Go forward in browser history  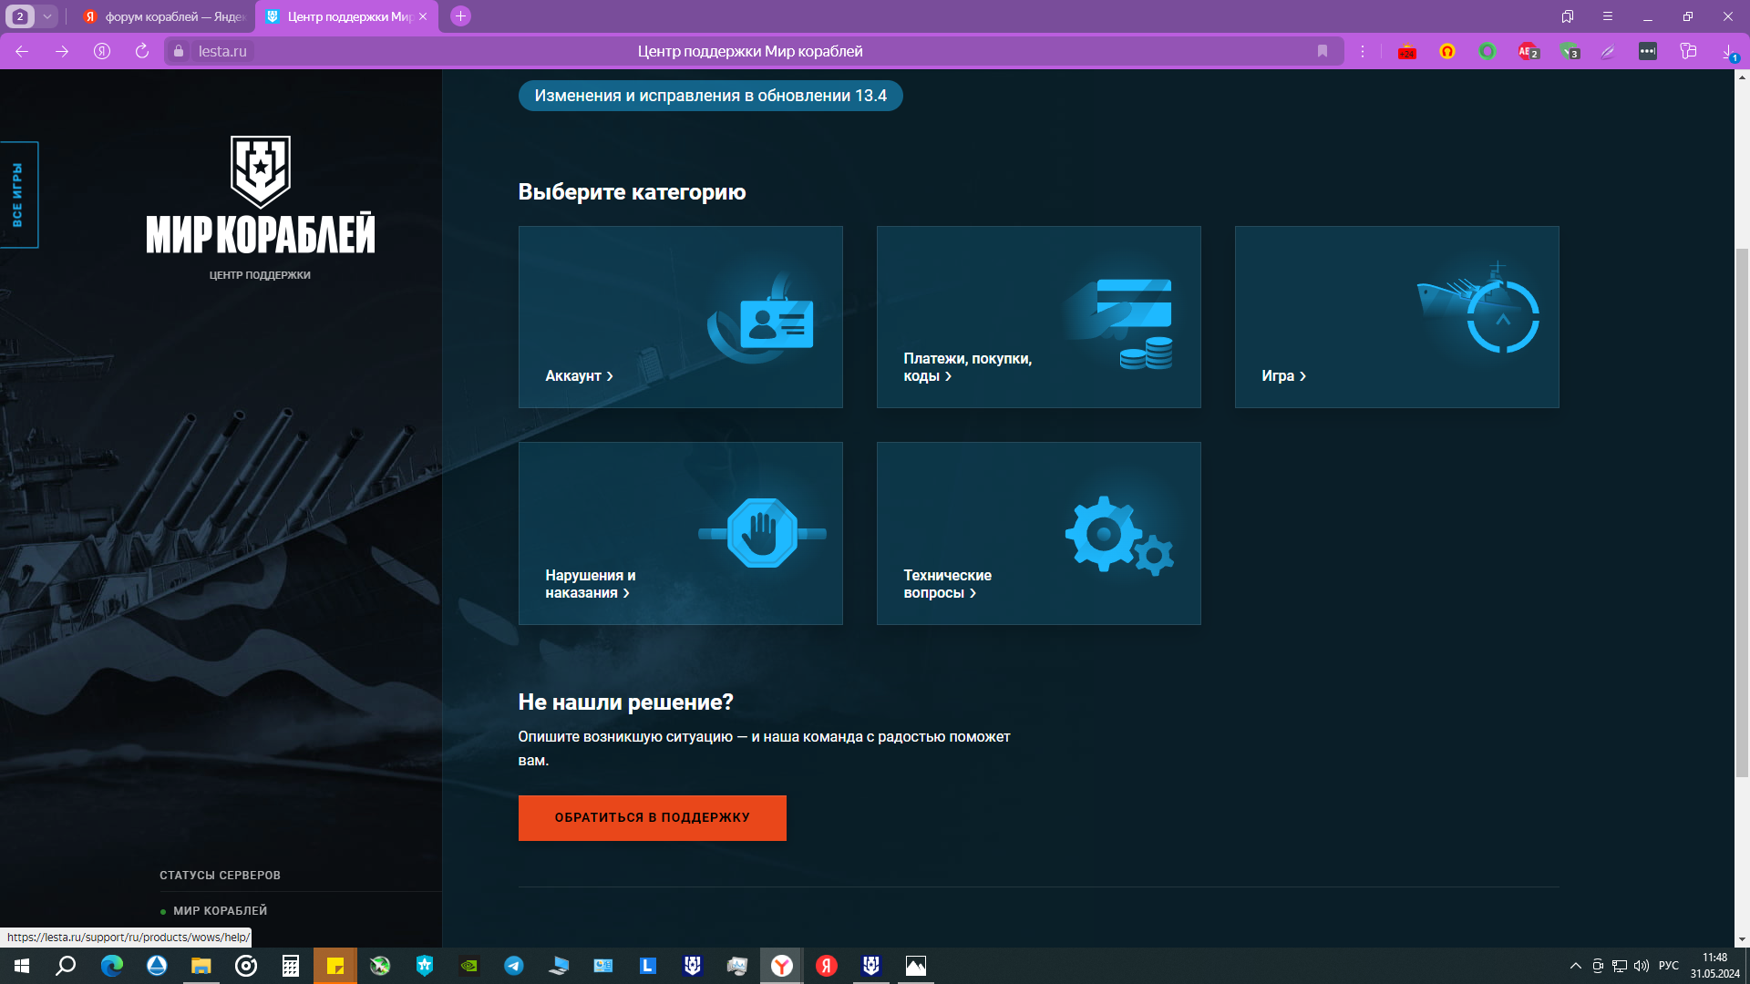pos(62,51)
